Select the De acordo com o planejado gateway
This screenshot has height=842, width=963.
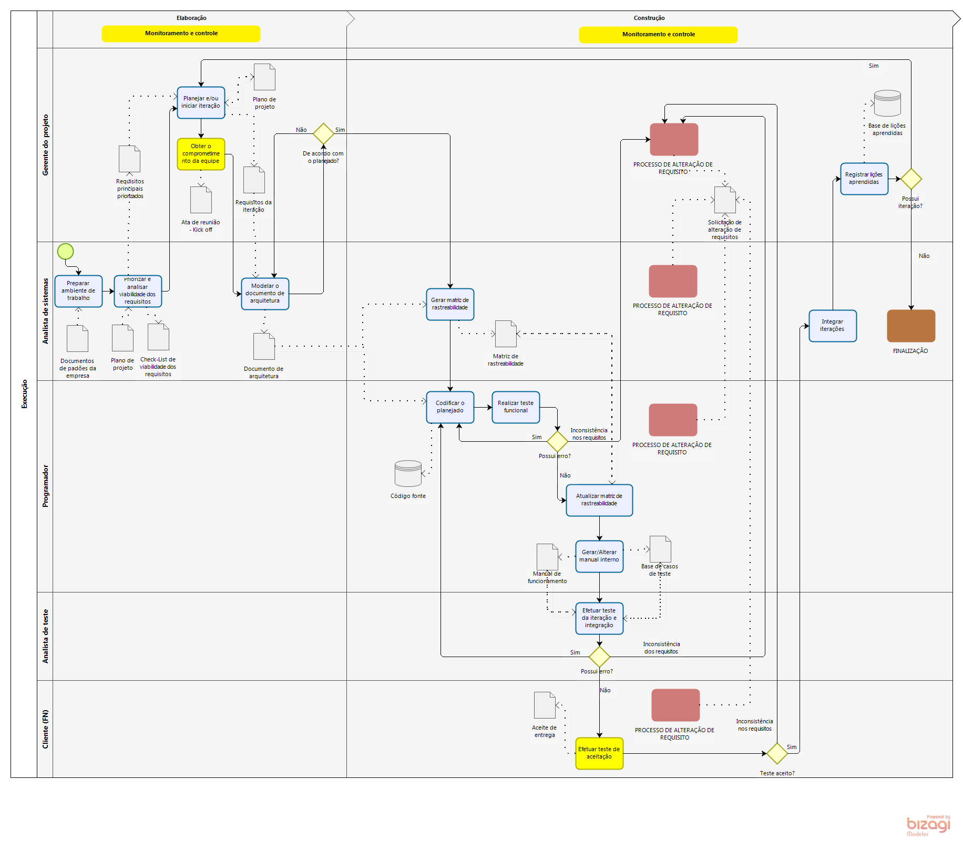tap(323, 134)
